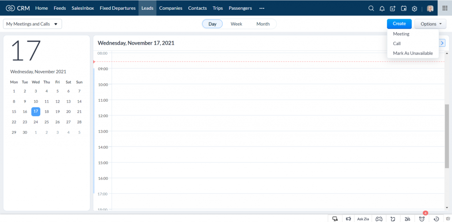Open the My Meetings and Calls dropdown

coord(33,24)
